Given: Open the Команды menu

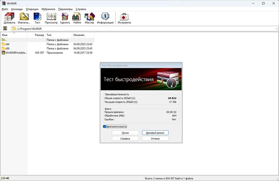Looking at the screenshot, I should [x=17, y=9].
